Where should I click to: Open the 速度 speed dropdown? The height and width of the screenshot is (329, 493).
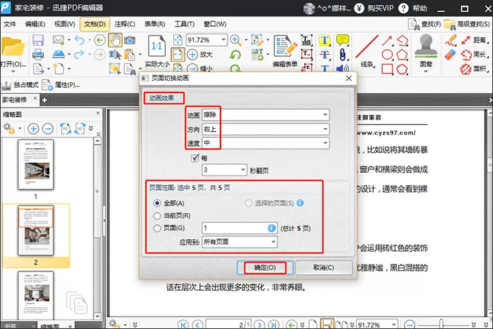[x=266, y=143]
